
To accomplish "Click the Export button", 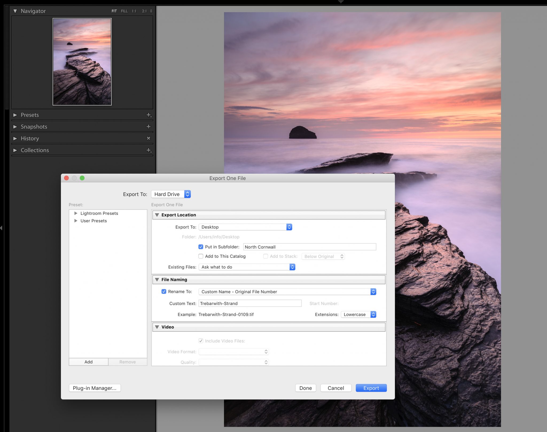I will (371, 388).
